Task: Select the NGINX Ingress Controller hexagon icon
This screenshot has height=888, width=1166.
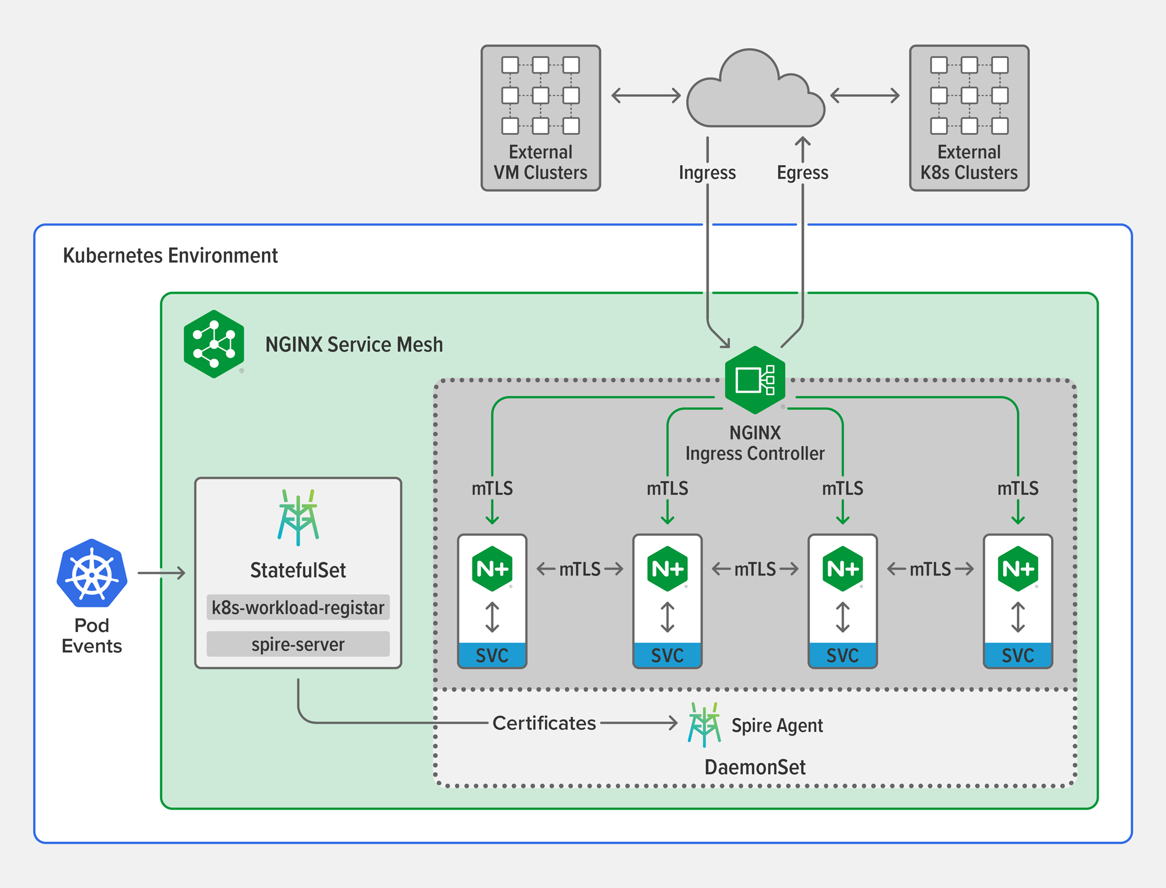Action: click(755, 380)
